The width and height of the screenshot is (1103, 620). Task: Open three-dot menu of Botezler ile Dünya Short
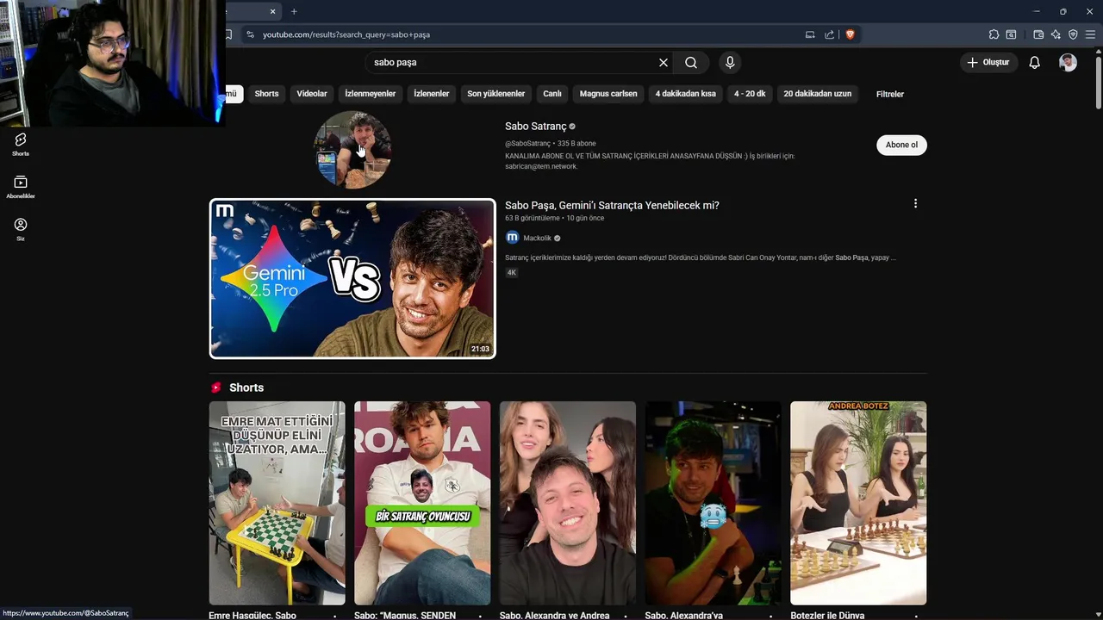916,616
